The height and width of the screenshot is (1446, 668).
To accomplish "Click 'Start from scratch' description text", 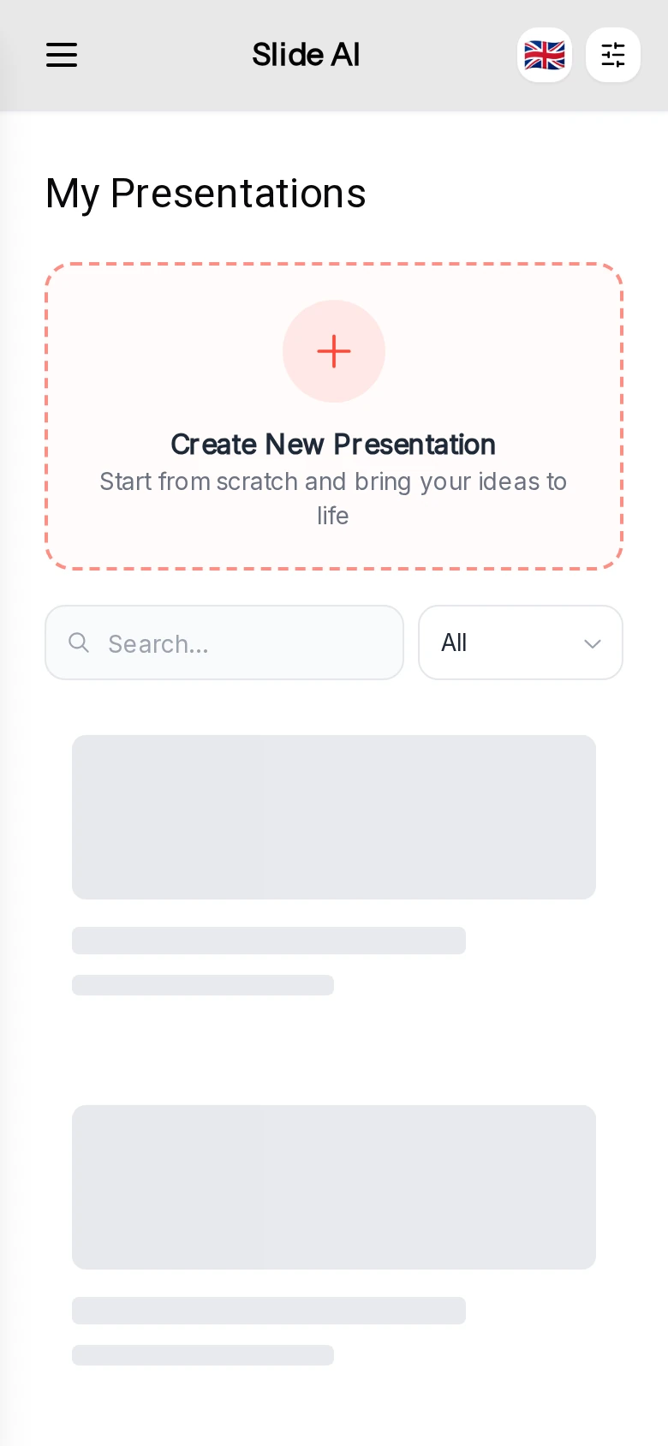I will point(333,499).
